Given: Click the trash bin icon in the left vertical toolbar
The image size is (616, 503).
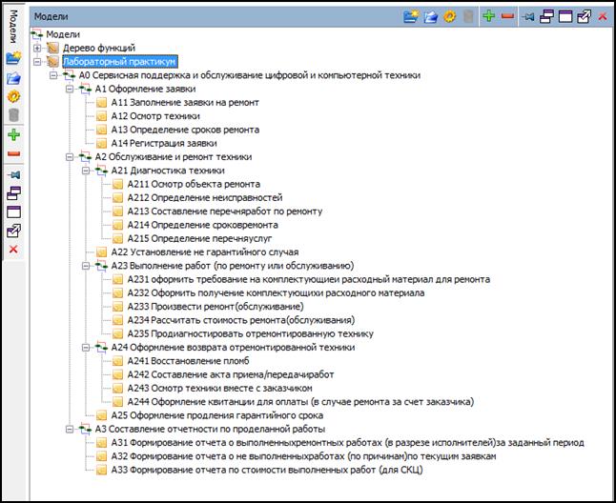Looking at the screenshot, I should pyautogui.click(x=13, y=115).
